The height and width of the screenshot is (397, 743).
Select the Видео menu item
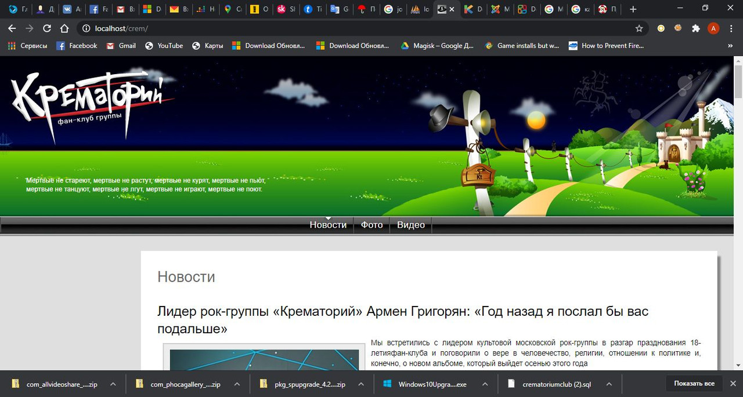coord(411,225)
